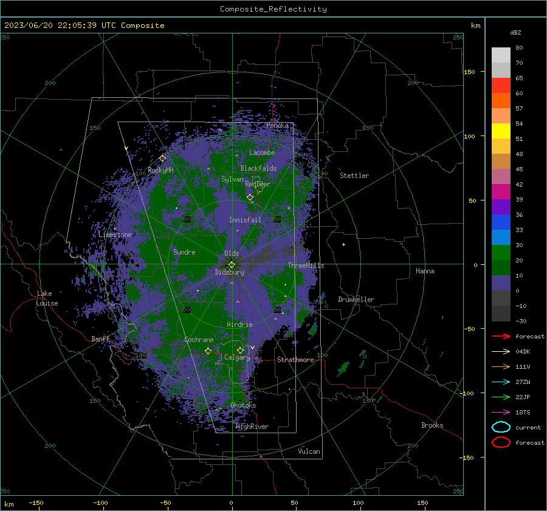Click the HighRiver town label
The height and width of the screenshot is (511, 547).
252,427
